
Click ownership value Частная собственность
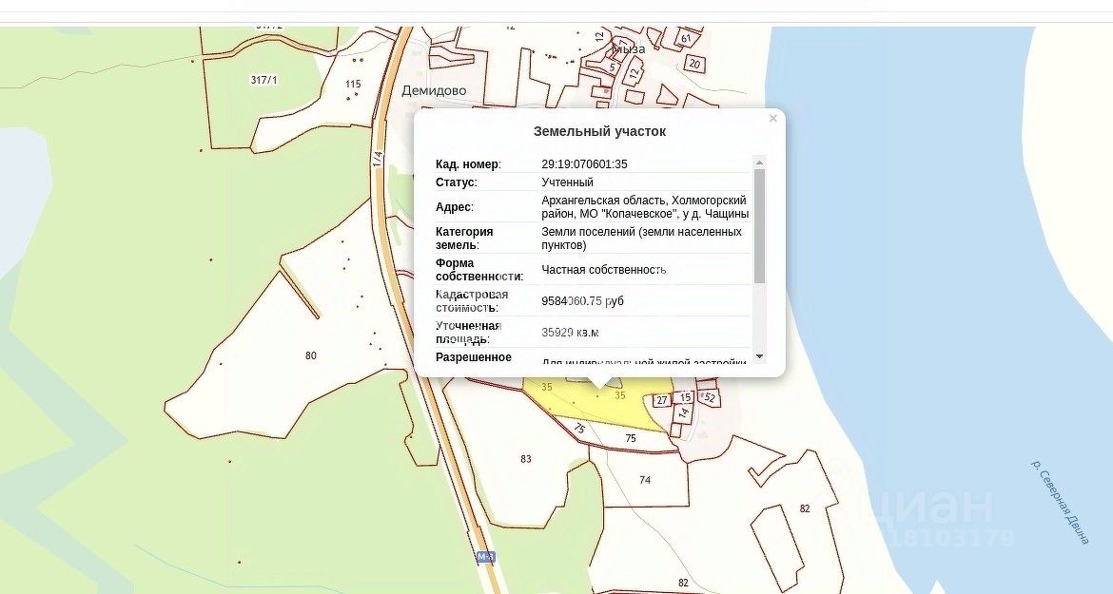(603, 269)
